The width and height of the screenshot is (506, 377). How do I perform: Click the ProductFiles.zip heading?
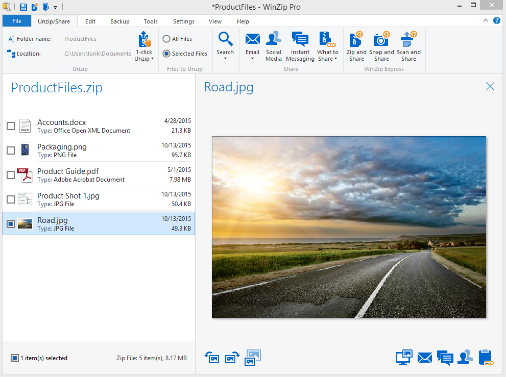[57, 87]
